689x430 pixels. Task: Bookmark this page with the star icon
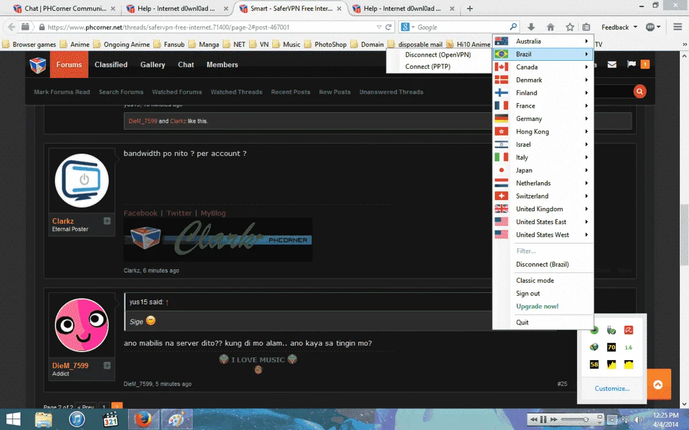570,27
